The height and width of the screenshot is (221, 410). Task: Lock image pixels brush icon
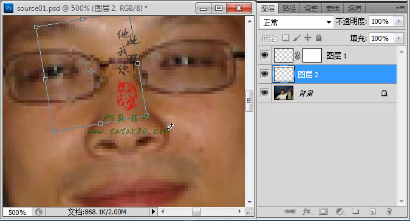coord(296,38)
